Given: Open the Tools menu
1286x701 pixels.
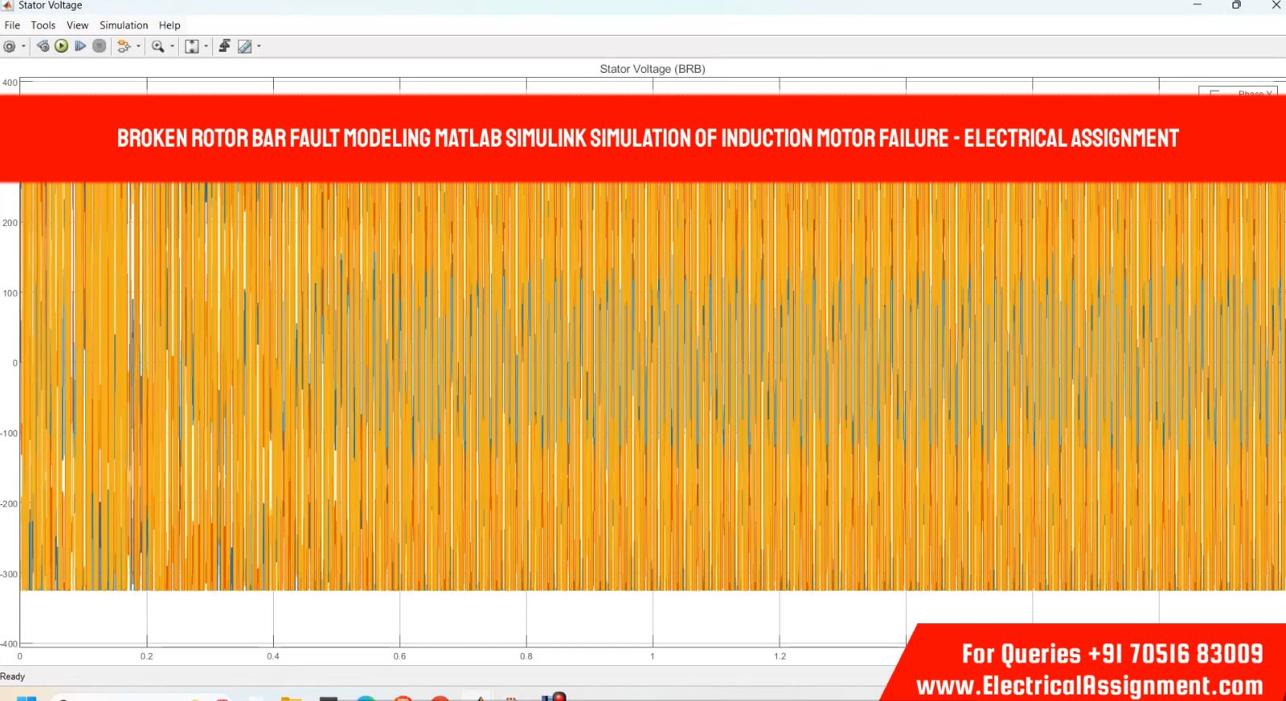Looking at the screenshot, I should point(43,25).
